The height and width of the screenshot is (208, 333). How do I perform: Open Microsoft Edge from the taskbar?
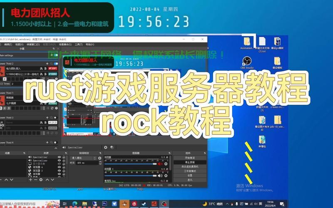pyautogui.click(x=75, y=204)
